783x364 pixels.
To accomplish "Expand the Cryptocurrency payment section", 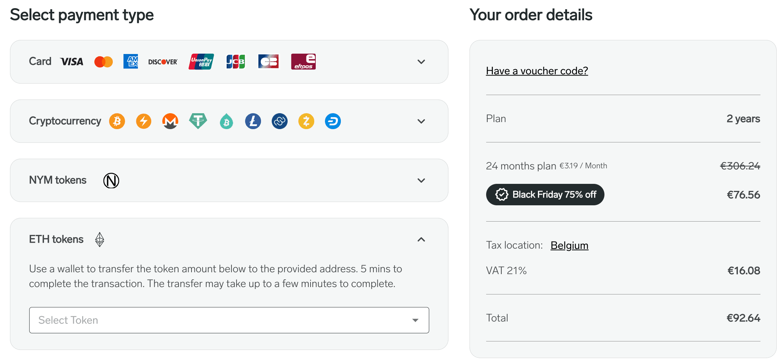I will click(x=421, y=121).
